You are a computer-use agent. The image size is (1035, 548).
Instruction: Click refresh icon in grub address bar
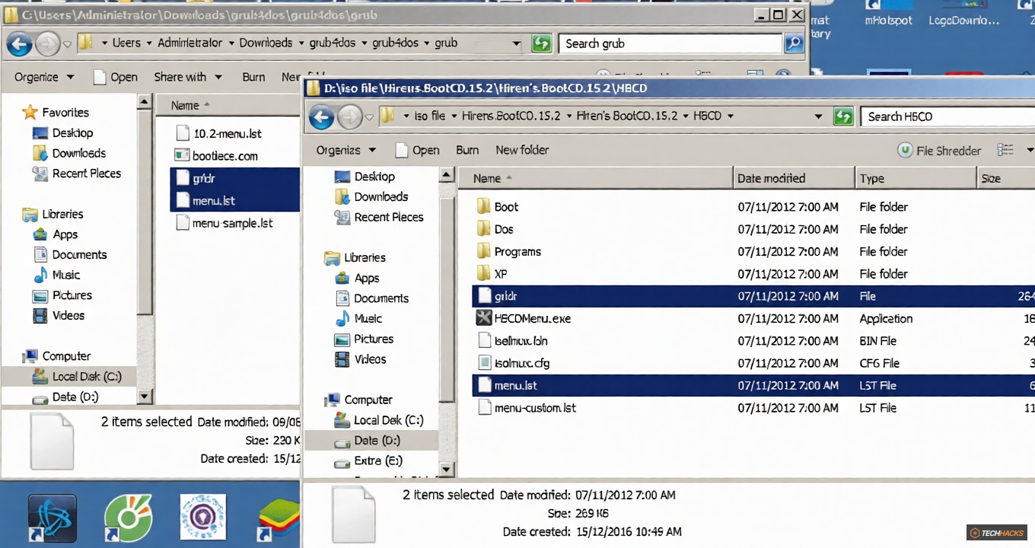[541, 43]
